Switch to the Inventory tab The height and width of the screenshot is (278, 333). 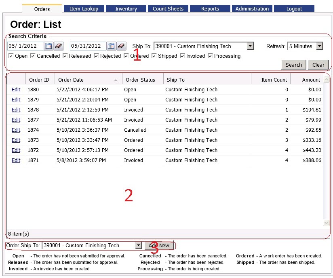pos(126,8)
